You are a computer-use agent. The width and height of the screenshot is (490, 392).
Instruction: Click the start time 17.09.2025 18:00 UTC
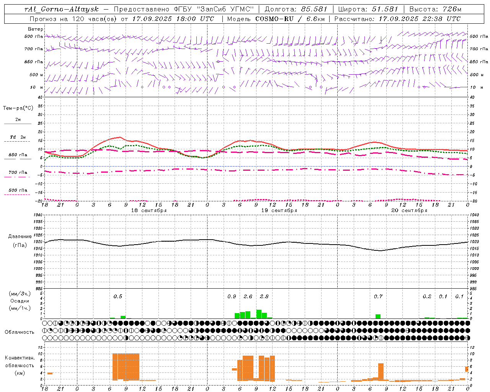click(173, 18)
